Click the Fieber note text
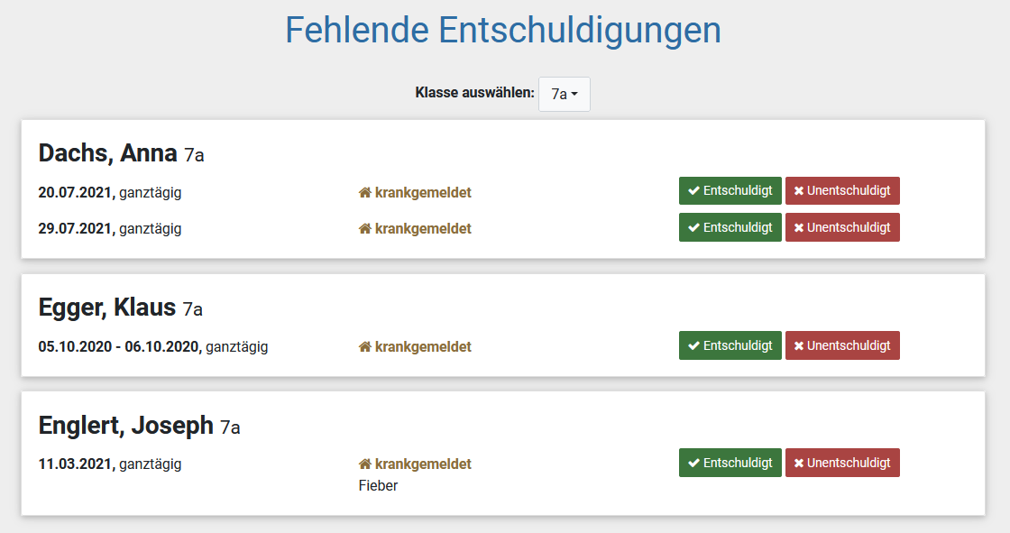 point(378,486)
